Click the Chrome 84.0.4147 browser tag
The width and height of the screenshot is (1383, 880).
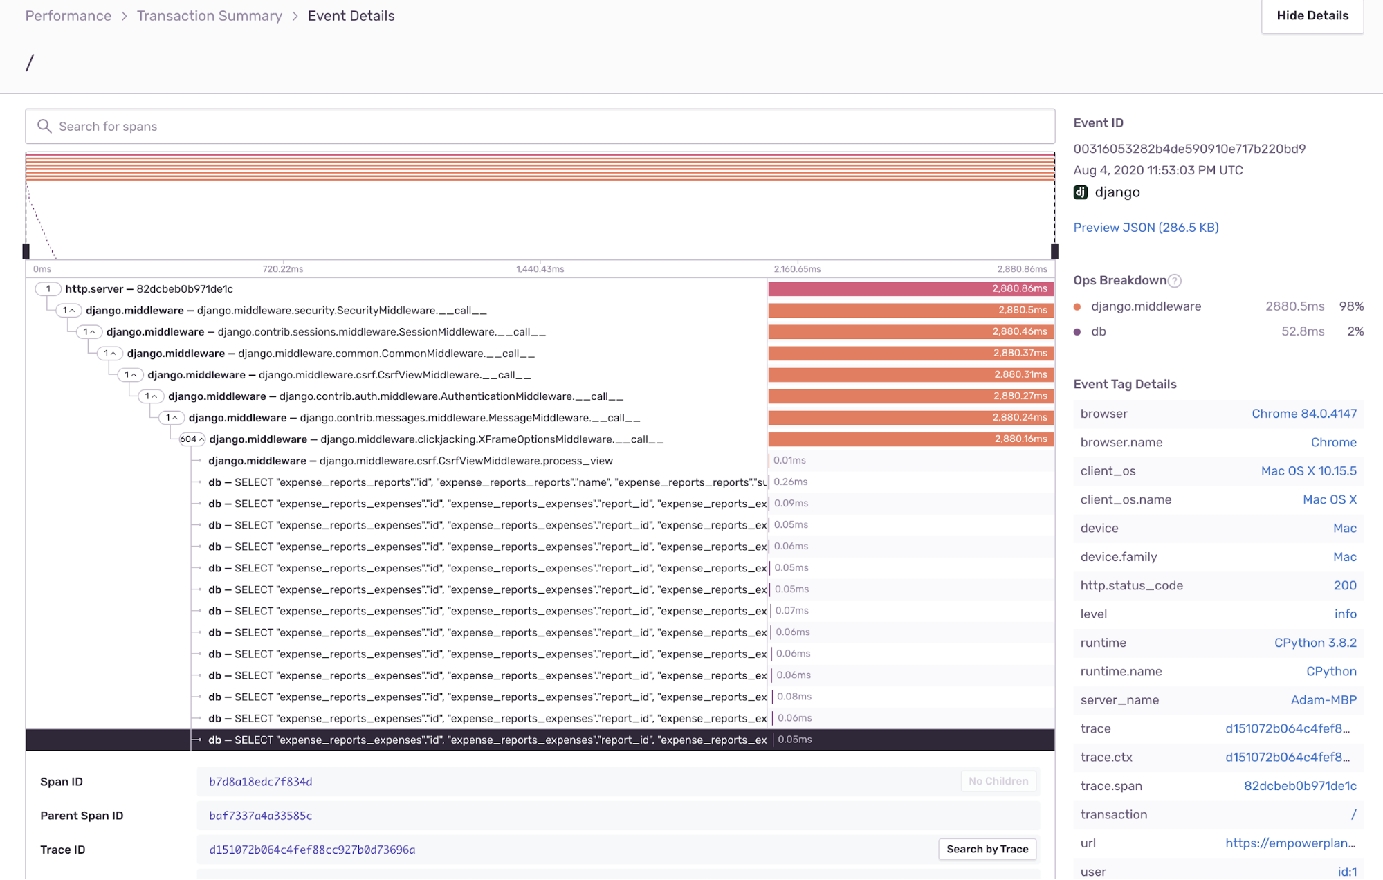coord(1303,414)
